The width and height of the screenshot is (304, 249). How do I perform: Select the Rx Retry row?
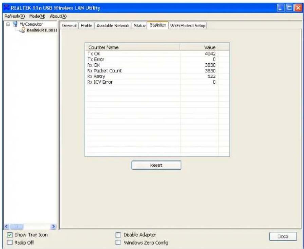157,76
